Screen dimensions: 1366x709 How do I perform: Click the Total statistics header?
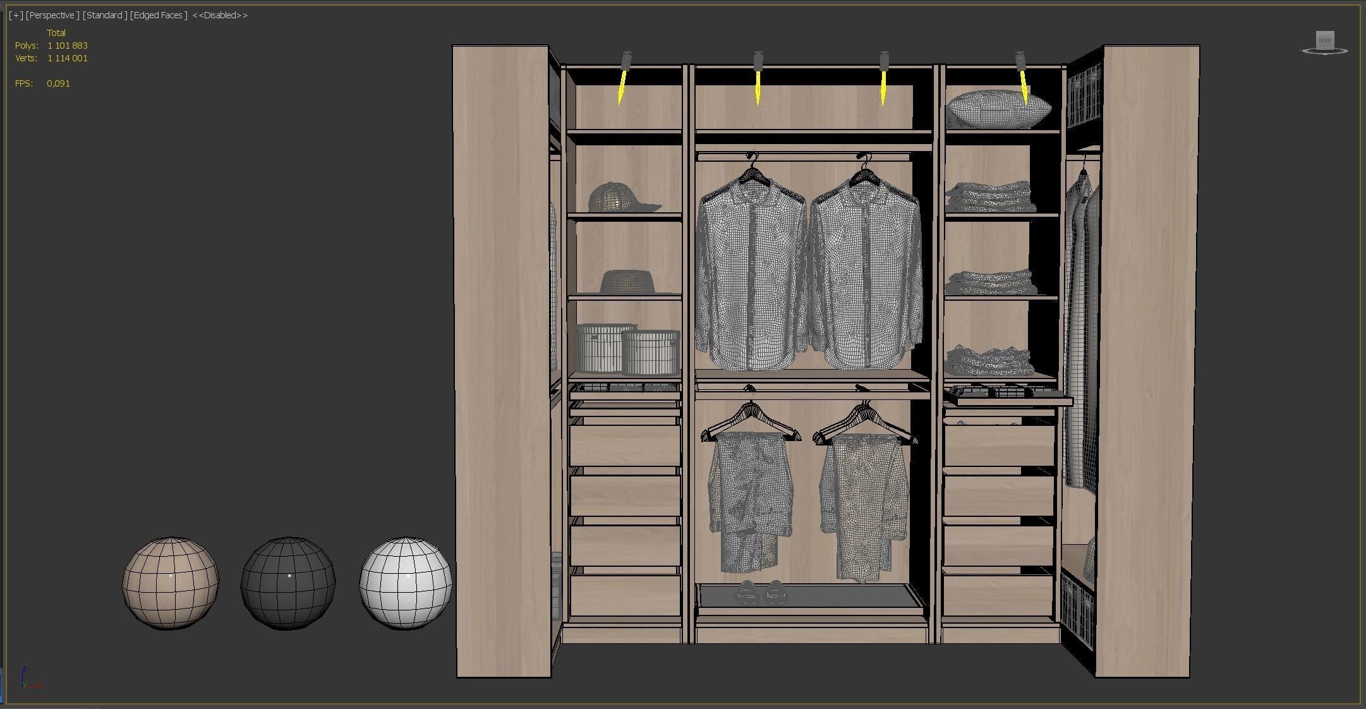(56, 33)
